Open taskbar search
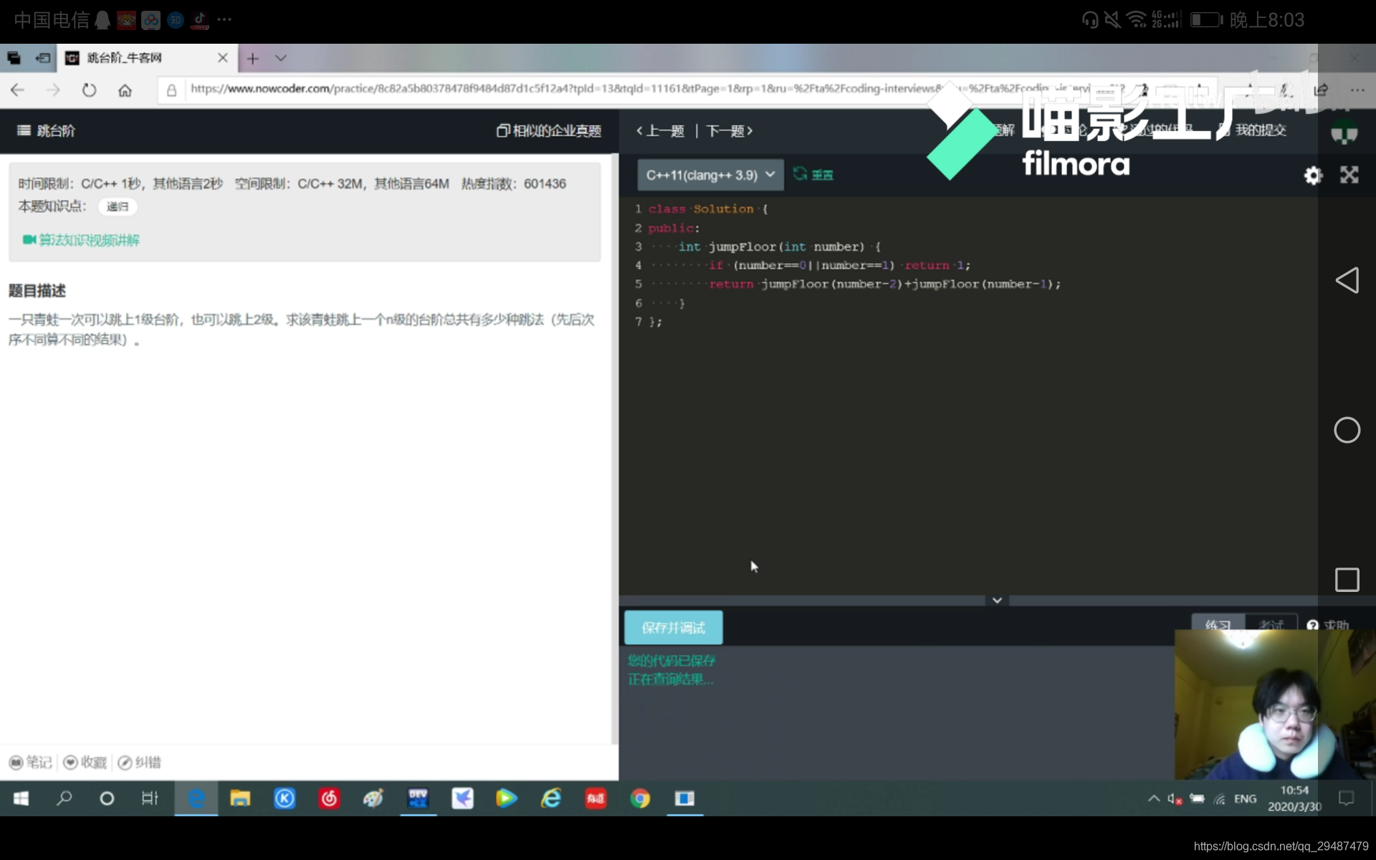The image size is (1376, 860). (64, 798)
